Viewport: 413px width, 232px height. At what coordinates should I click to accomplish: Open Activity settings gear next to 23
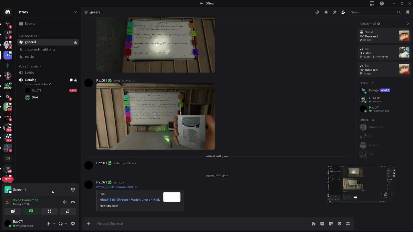pyautogui.click(x=378, y=24)
